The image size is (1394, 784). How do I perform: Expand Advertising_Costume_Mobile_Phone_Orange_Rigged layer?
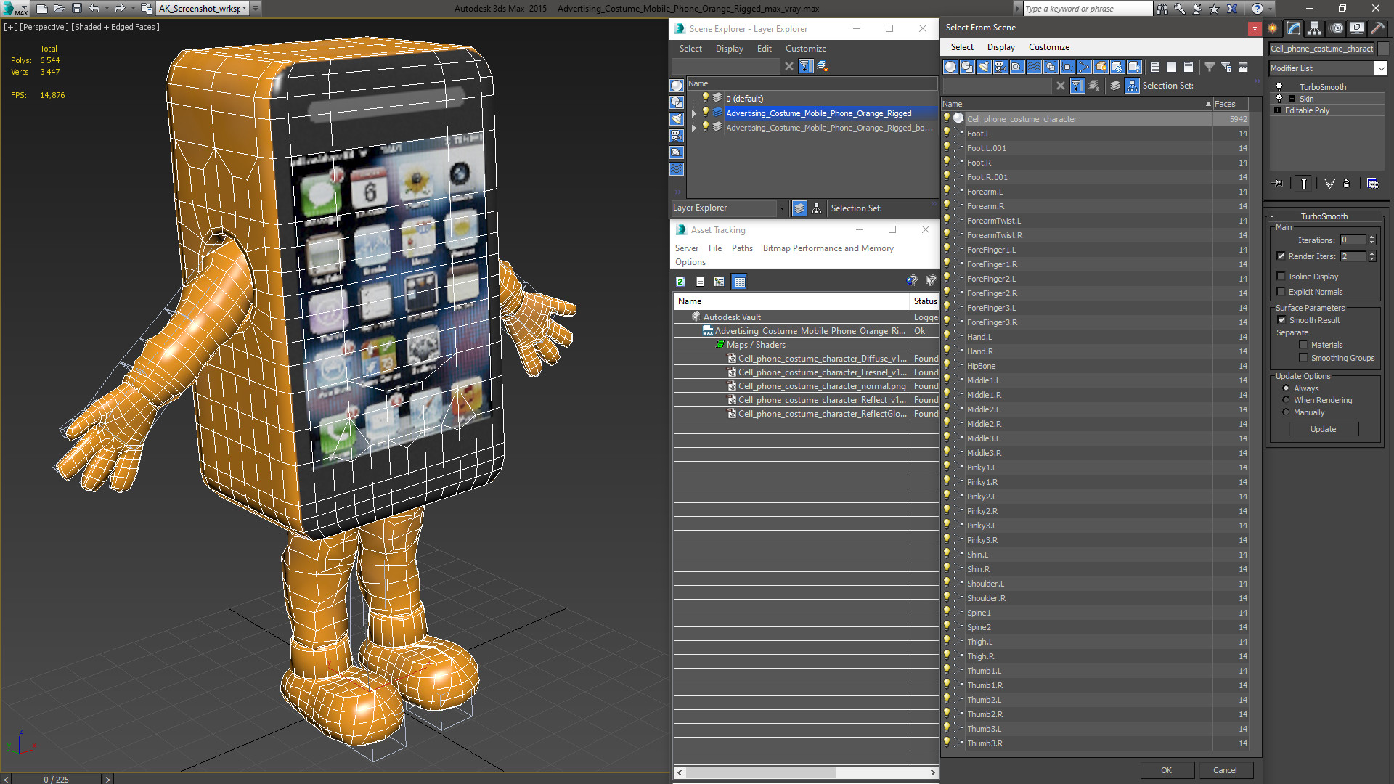(x=694, y=113)
